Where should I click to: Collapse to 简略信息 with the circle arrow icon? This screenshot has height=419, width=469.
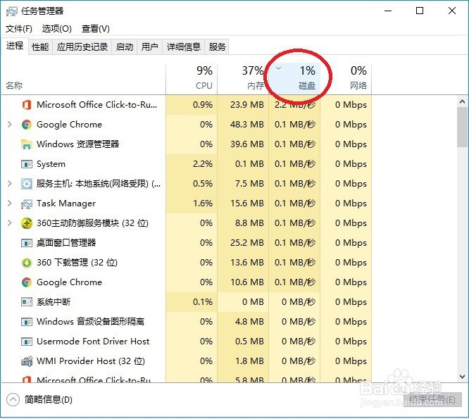[x=13, y=400]
